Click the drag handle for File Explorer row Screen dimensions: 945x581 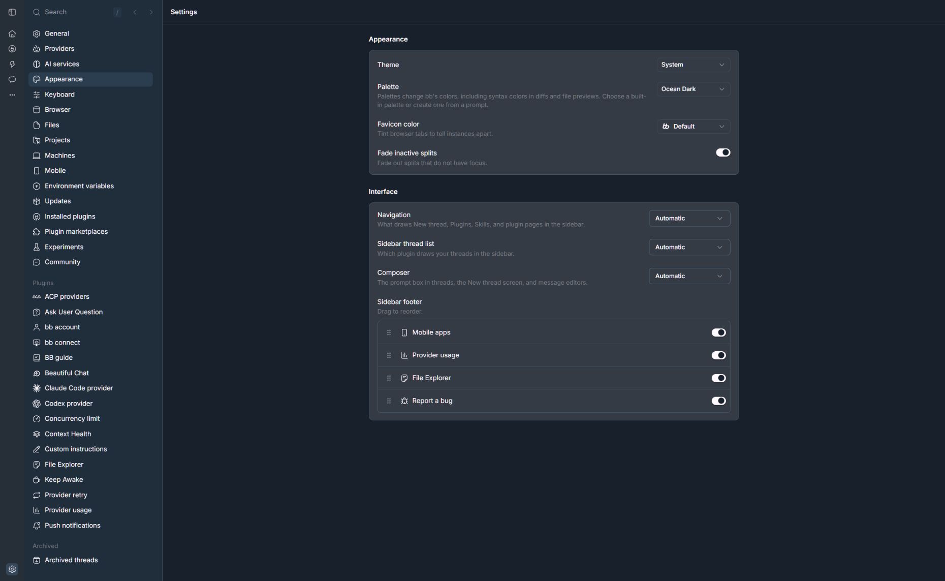(x=389, y=378)
